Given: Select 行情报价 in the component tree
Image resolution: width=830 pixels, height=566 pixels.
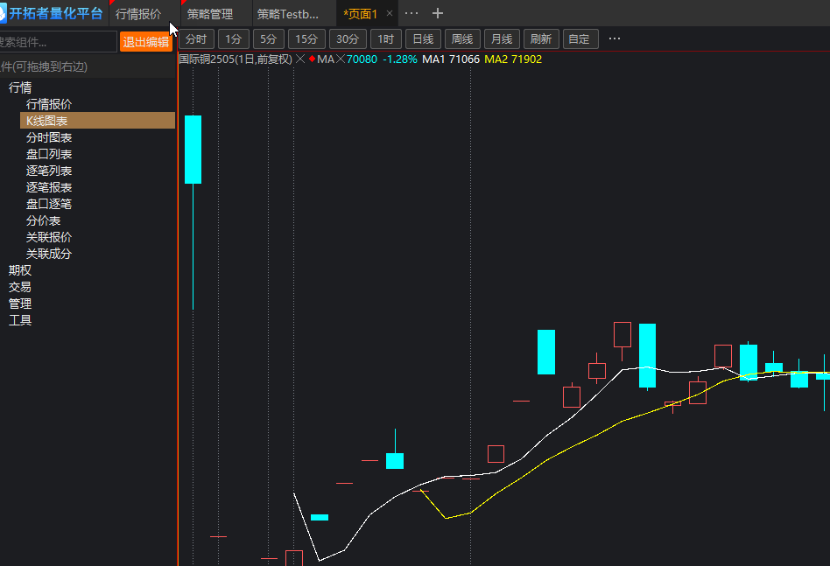Looking at the screenshot, I should pos(49,104).
